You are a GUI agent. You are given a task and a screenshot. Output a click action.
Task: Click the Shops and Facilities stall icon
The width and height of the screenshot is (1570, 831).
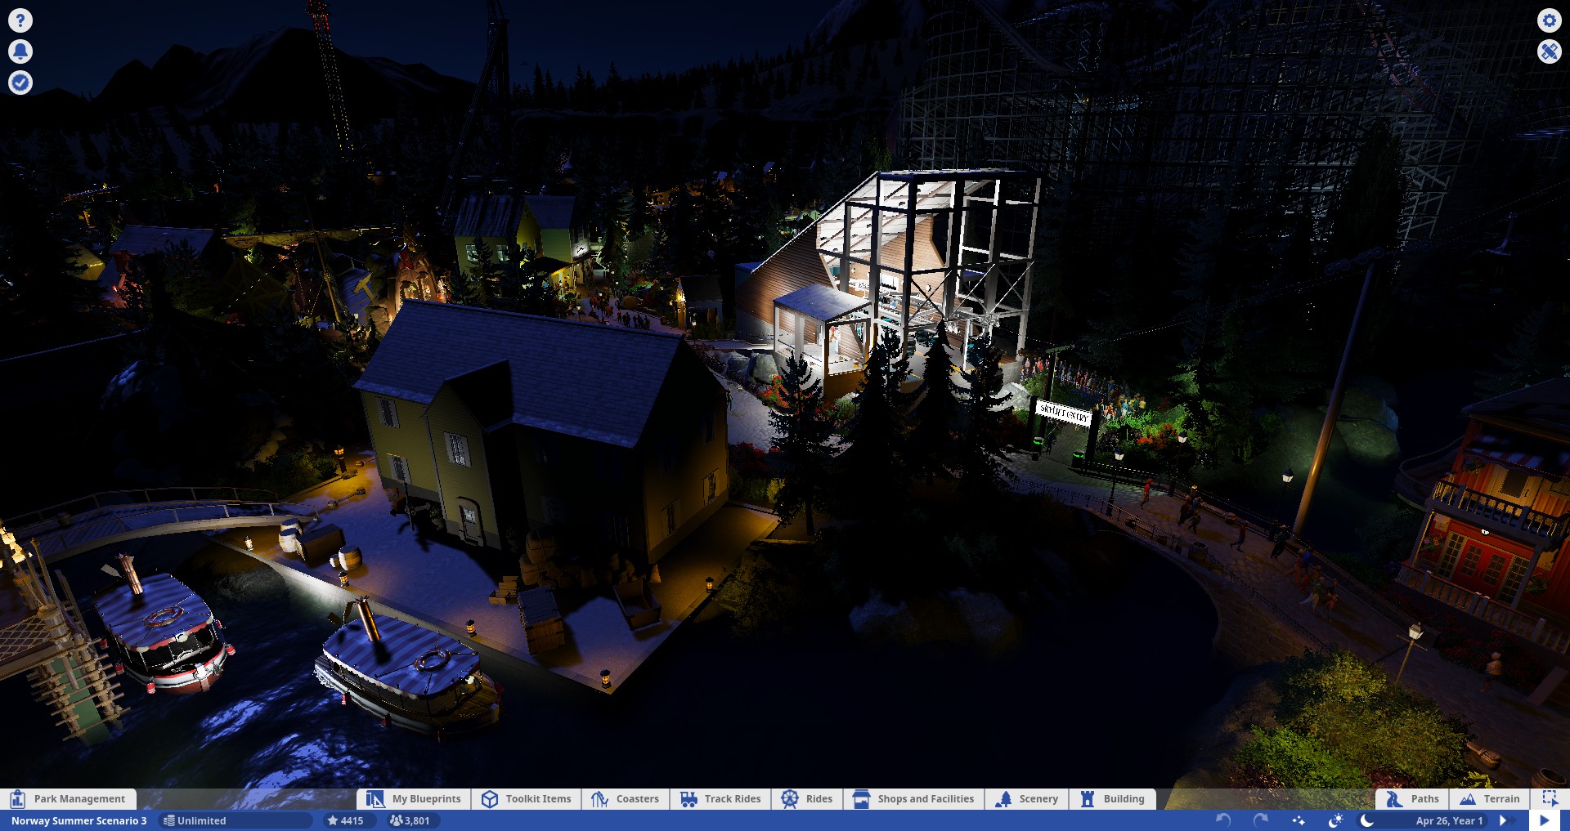(861, 799)
